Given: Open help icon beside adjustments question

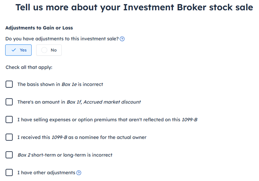Looking at the screenshot, I should click(122, 39).
